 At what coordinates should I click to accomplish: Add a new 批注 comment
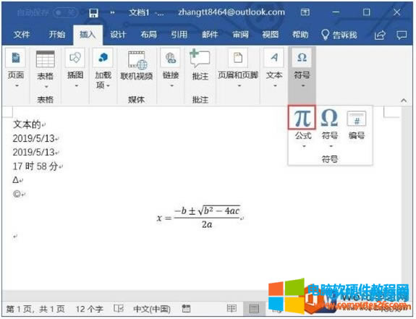point(200,65)
